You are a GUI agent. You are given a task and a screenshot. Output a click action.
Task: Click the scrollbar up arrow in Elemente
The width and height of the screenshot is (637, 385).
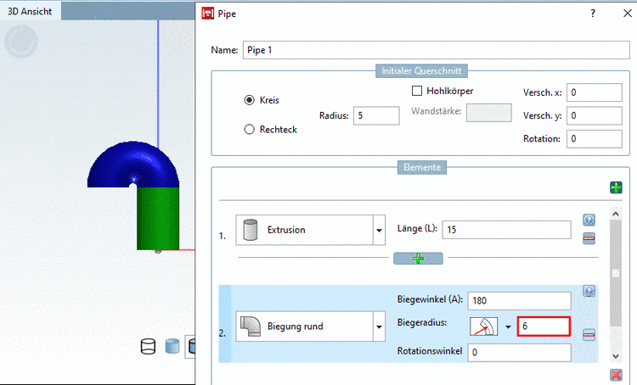pyautogui.click(x=616, y=214)
